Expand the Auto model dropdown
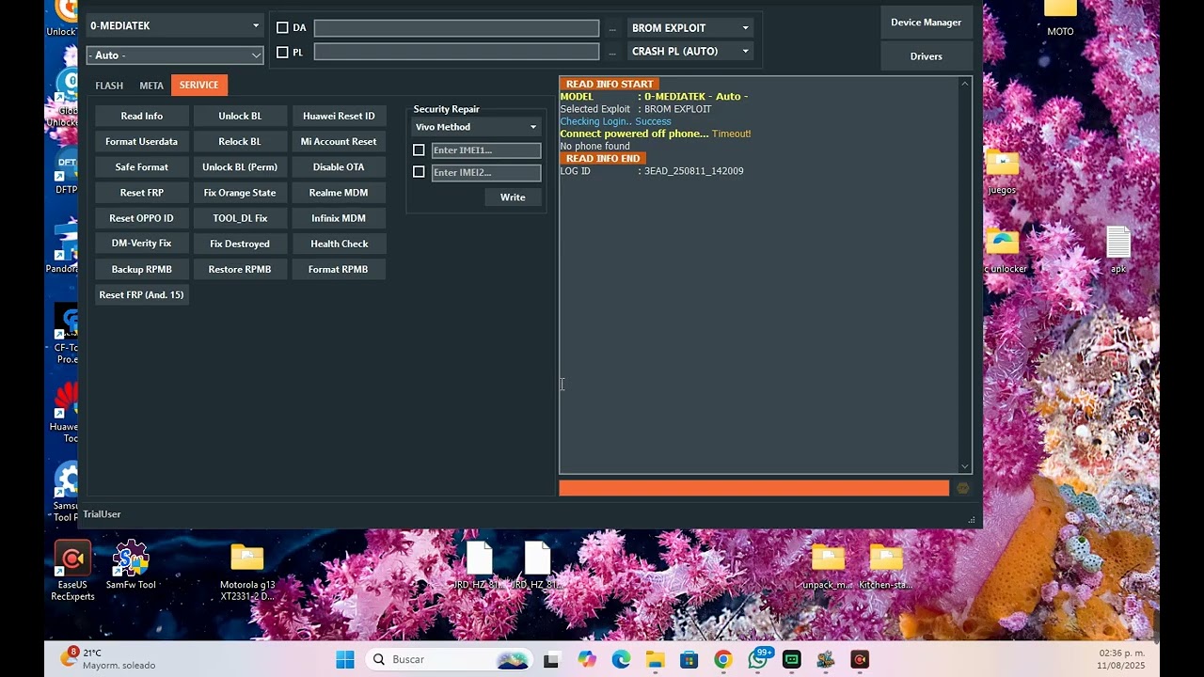The height and width of the screenshot is (677, 1204). (175, 55)
